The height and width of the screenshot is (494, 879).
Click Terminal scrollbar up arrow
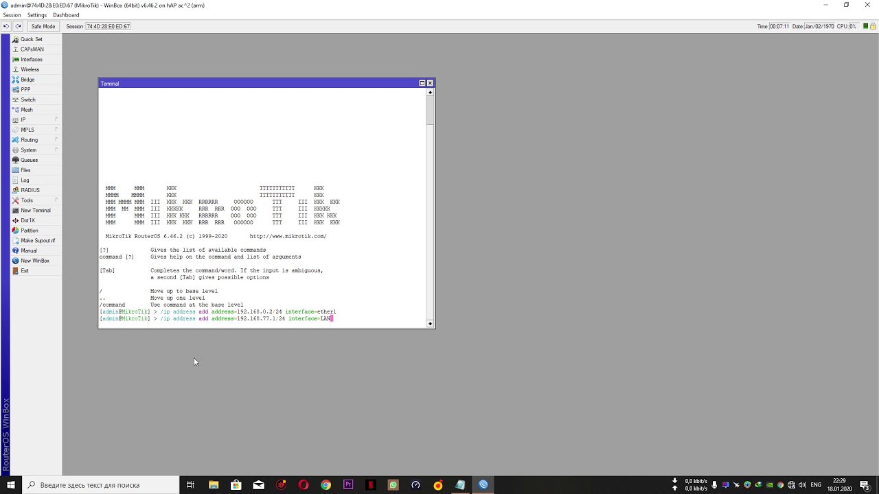[x=431, y=93]
